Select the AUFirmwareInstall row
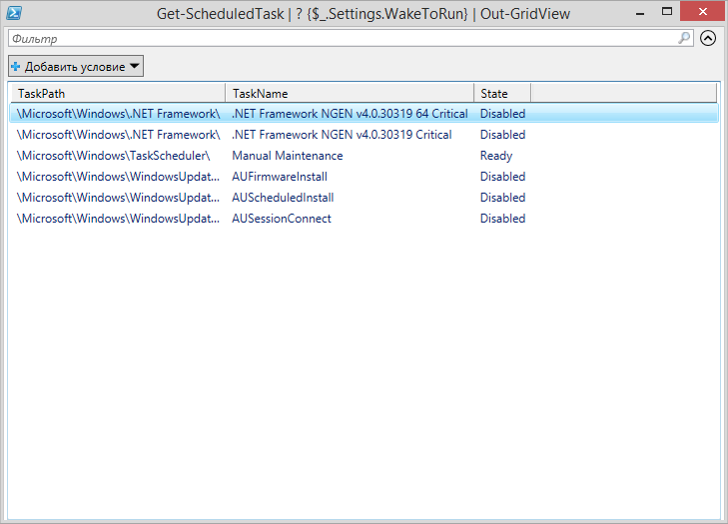The height and width of the screenshot is (524, 728). click(364, 177)
